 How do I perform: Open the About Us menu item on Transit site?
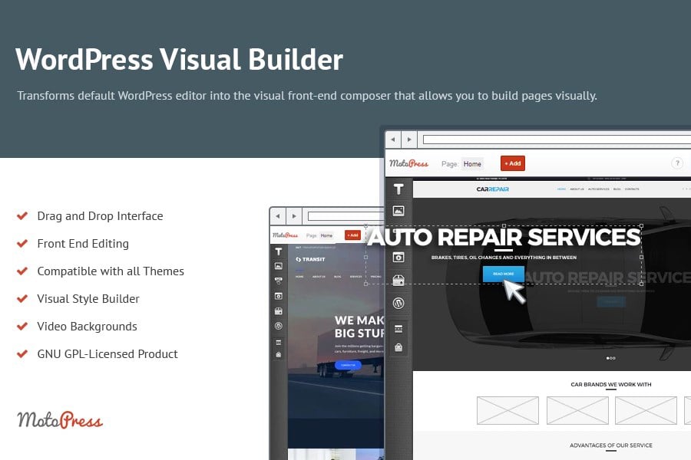(319, 277)
